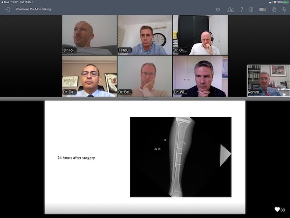The image size is (290, 218).
Task: Click the triangle arrow on the slide
Action: (x=225, y=156)
